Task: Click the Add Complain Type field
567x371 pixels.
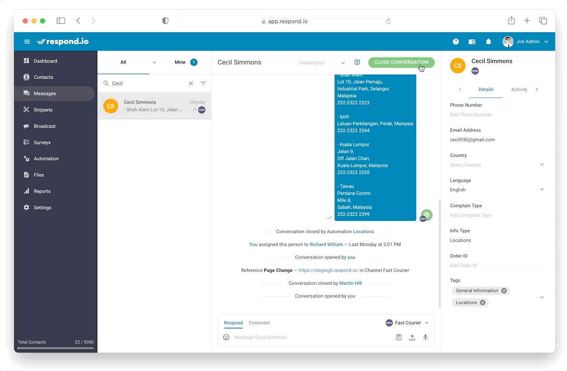Action: (x=497, y=216)
